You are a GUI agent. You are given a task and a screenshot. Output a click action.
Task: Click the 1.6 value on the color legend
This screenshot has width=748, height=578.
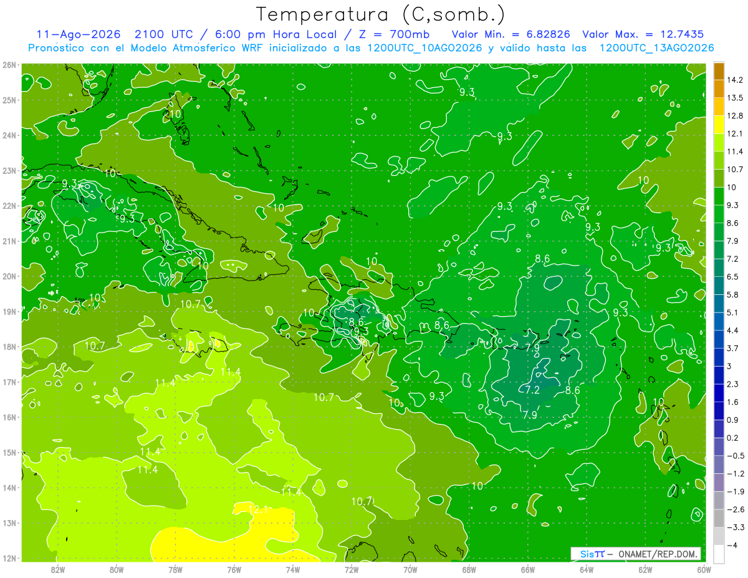click(x=732, y=402)
